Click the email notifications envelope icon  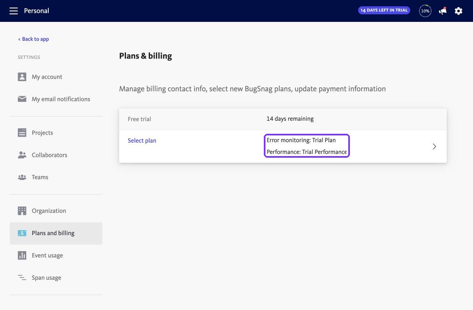coord(22,99)
